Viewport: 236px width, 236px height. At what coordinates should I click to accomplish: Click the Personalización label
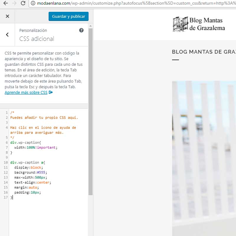[x=33, y=30]
